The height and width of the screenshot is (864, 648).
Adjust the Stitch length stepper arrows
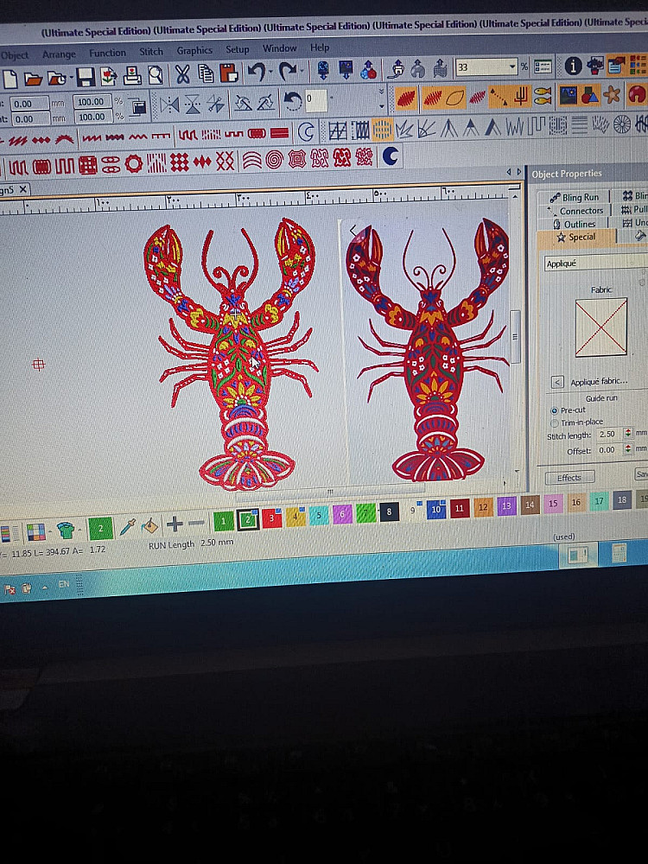(627, 433)
